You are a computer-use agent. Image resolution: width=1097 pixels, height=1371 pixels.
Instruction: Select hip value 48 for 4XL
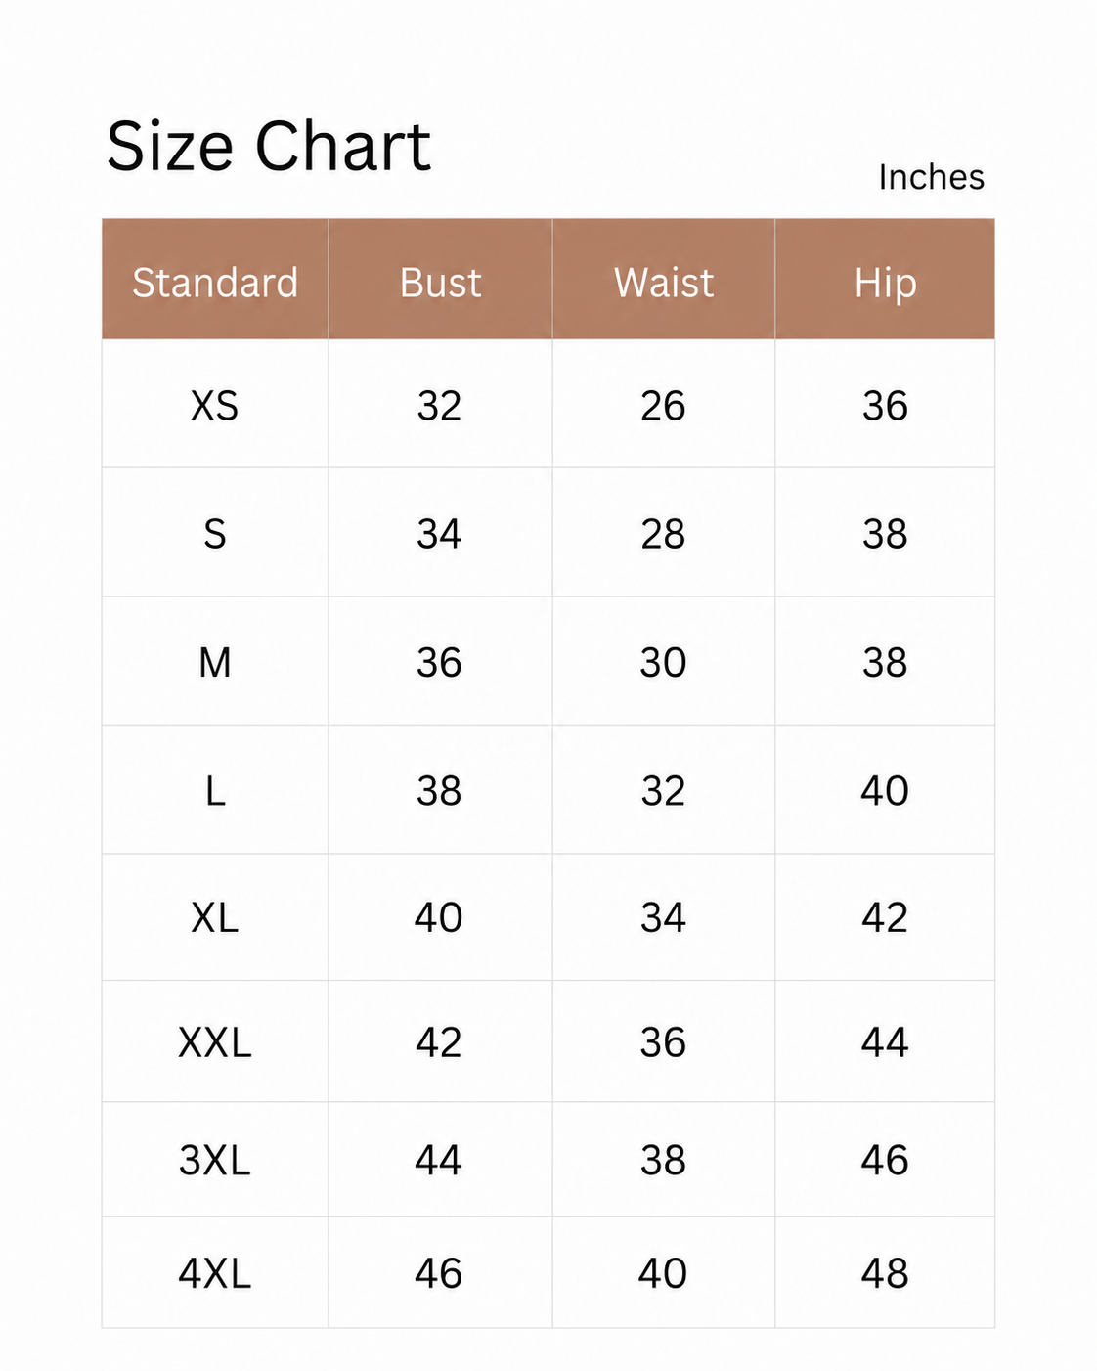click(885, 1274)
